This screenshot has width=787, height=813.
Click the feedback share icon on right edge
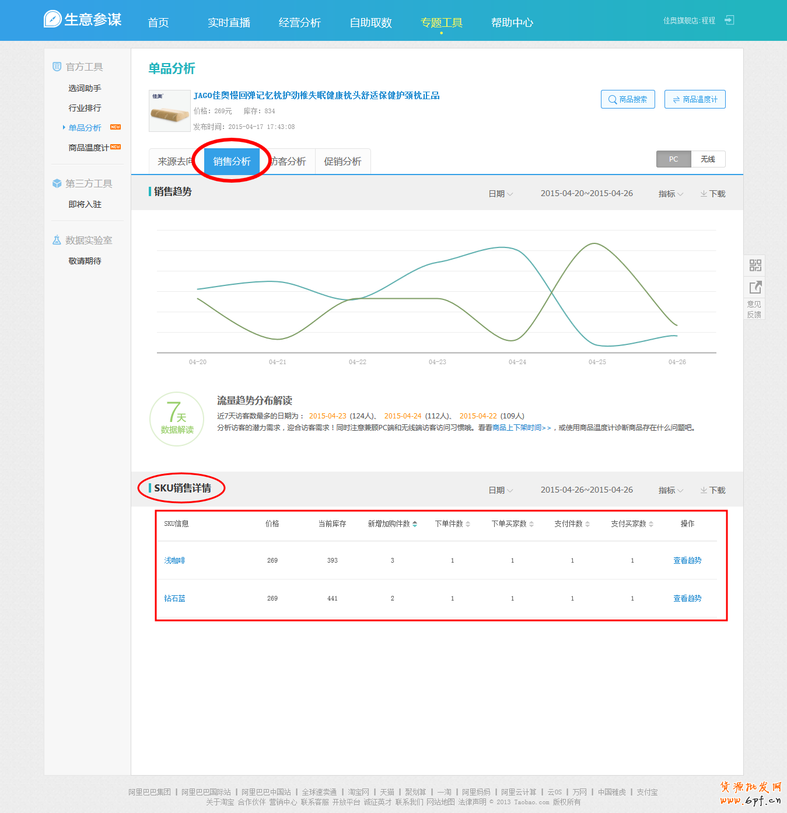click(x=755, y=287)
